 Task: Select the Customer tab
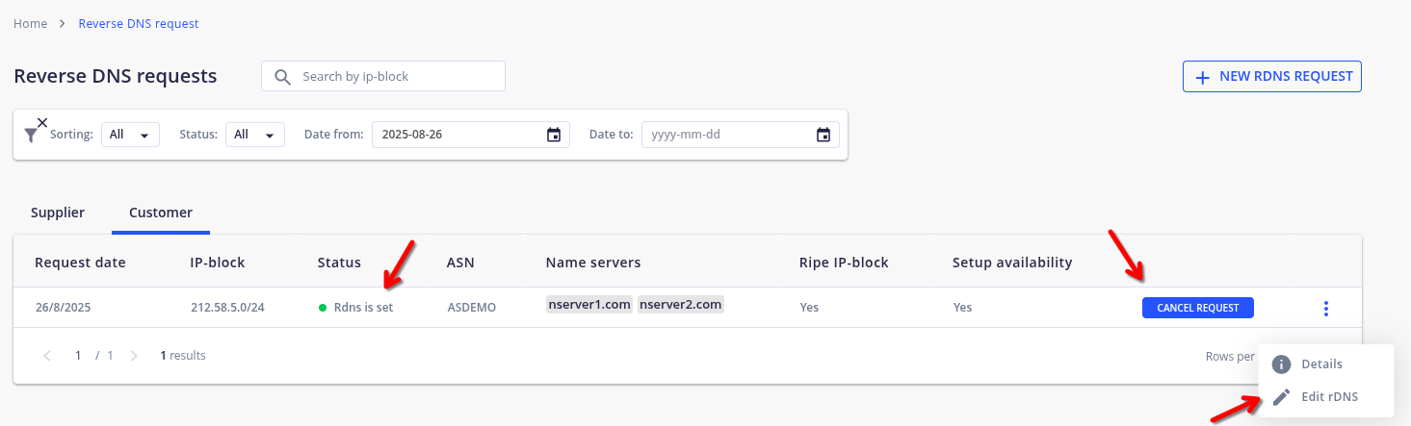coord(161,213)
